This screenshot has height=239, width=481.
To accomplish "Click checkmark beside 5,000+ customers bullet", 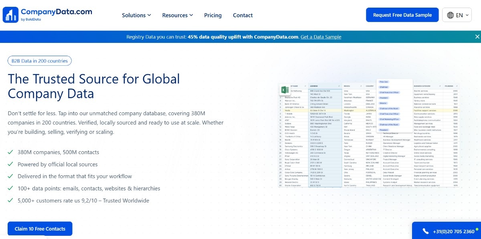I will click(x=10, y=201).
